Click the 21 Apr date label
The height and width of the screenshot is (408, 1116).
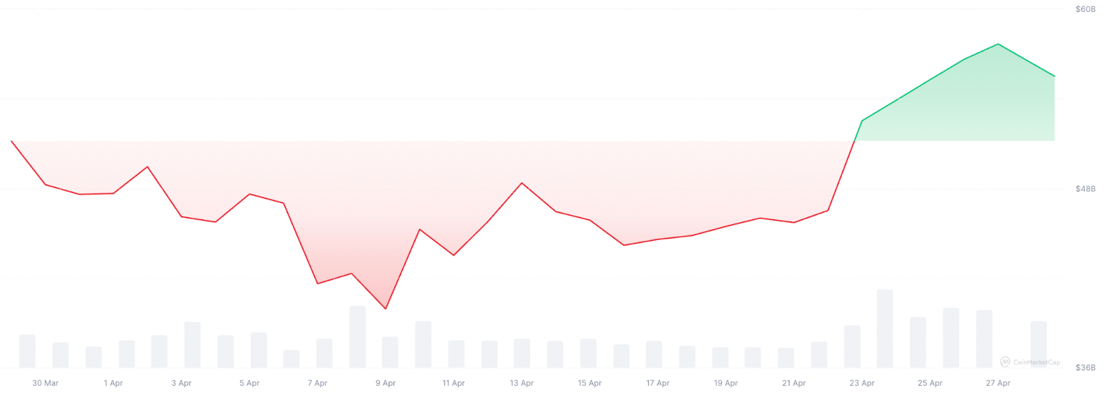(794, 383)
